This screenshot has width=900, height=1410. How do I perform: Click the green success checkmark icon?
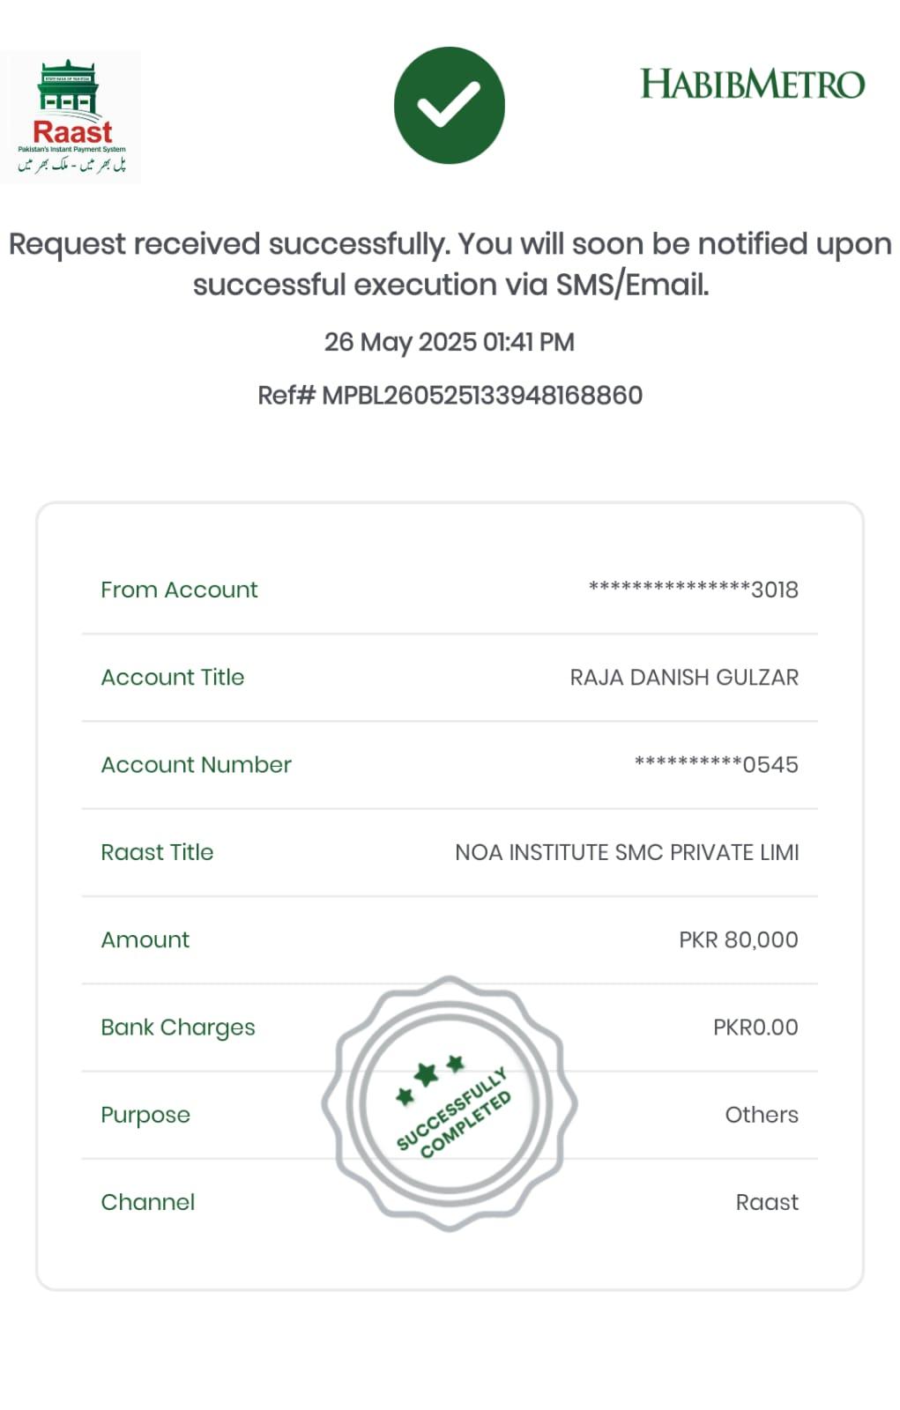click(x=449, y=105)
